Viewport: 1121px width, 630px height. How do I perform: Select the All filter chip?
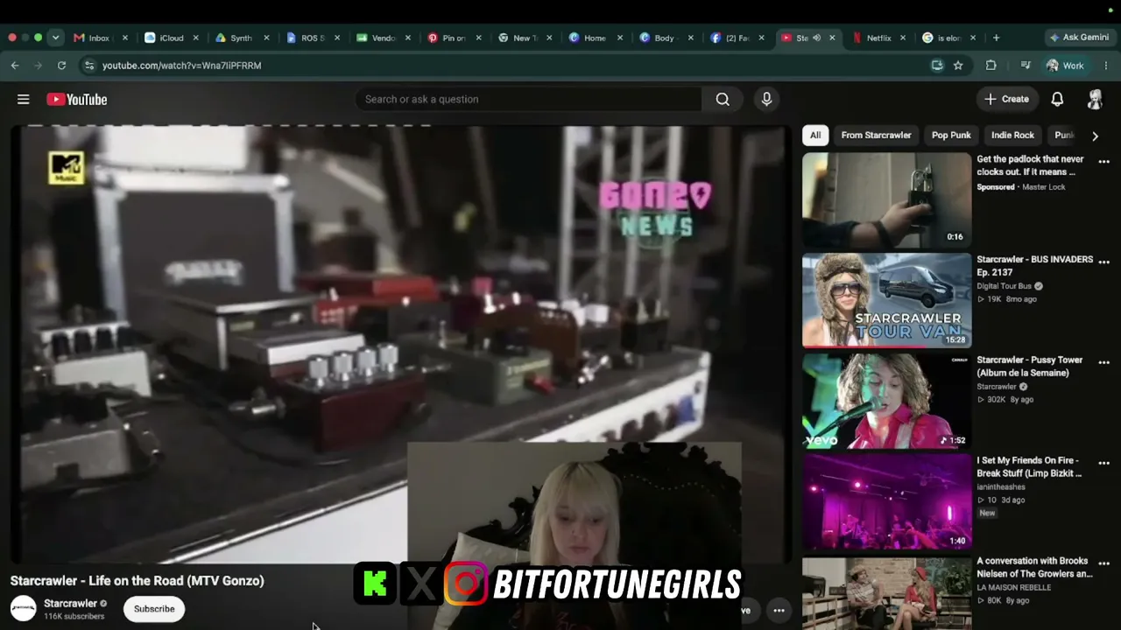pos(815,136)
